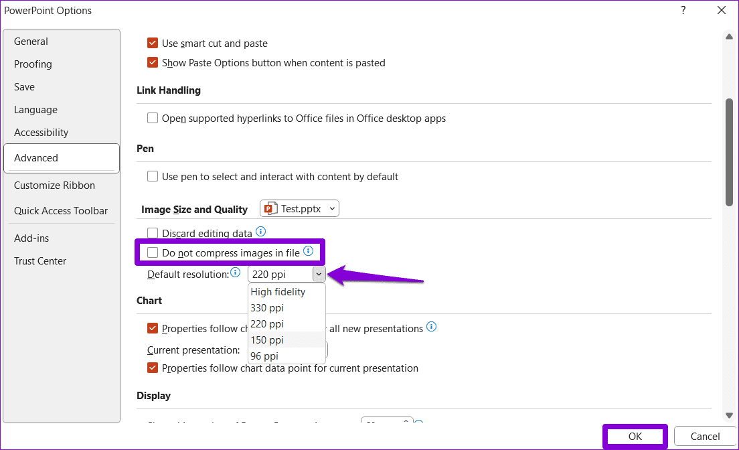Click info icon next to Do not compress images

(308, 251)
